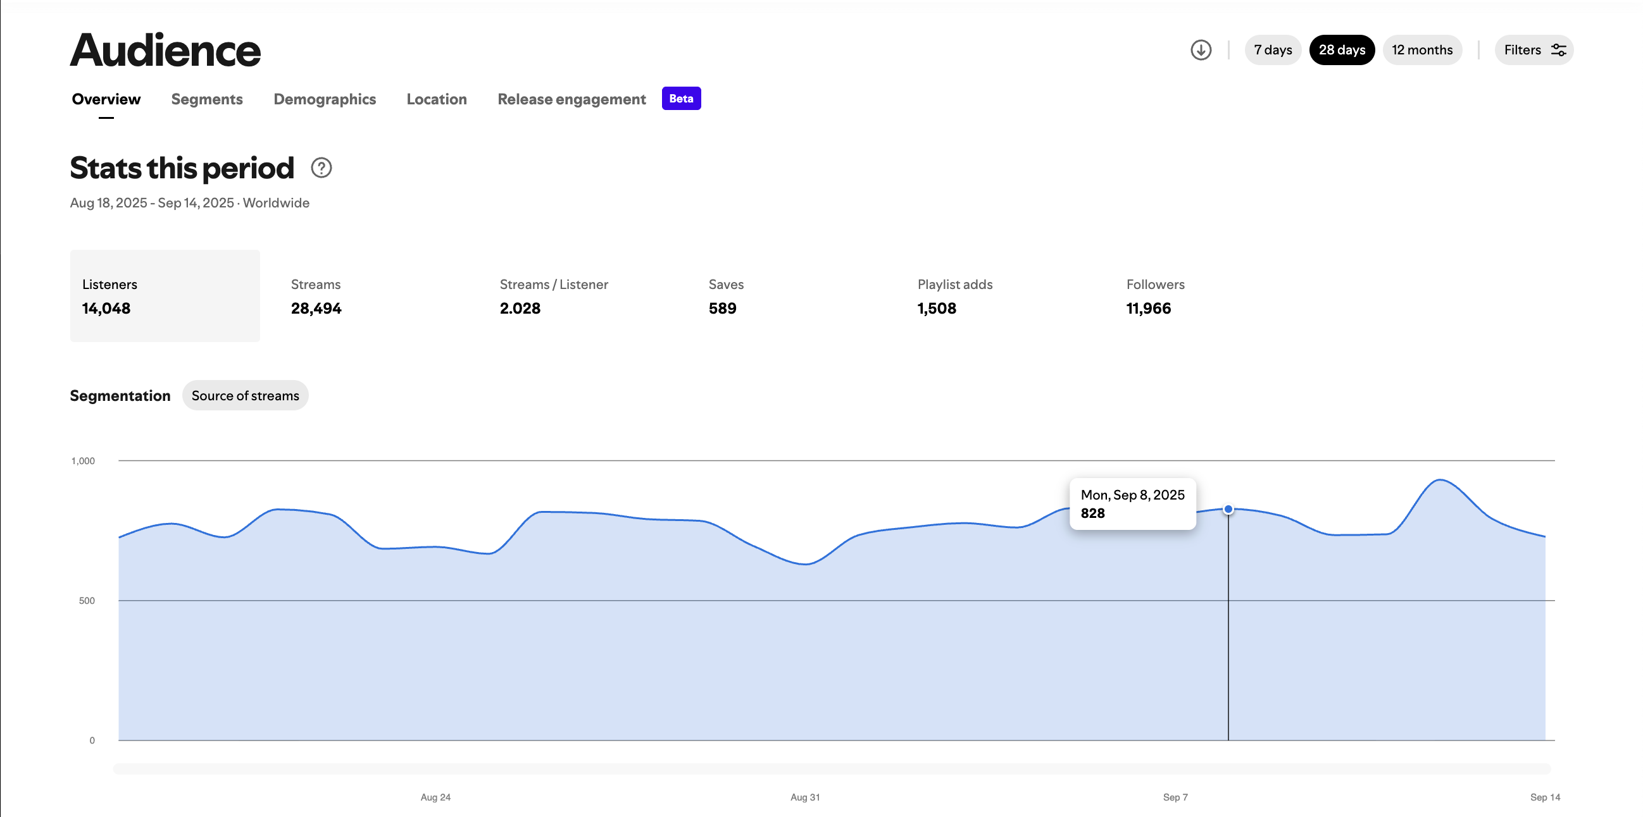Switch to the Demographics tab
The image size is (1643, 817).
[325, 99]
